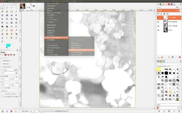Toggle the Fixed aspect checkbox
This screenshot has width=182, height=113.
[2, 70]
